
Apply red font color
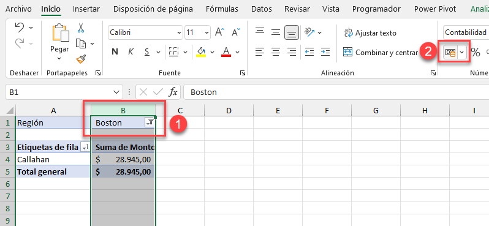226,52
